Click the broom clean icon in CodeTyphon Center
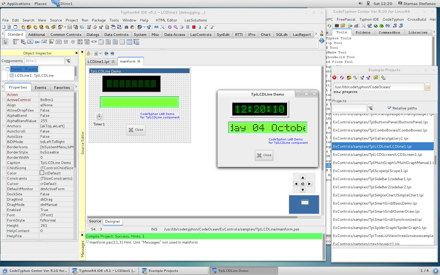The width and height of the screenshot is (440, 275). click(356, 26)
